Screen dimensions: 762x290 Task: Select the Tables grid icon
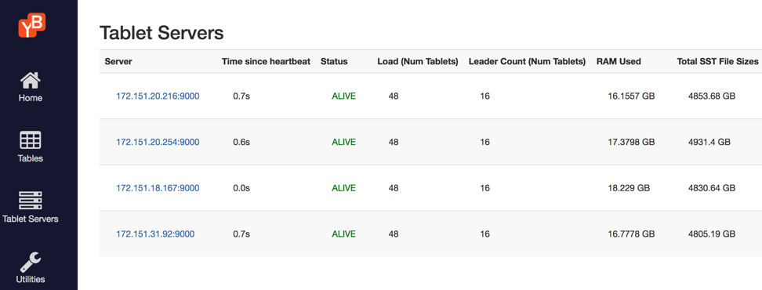30,140
